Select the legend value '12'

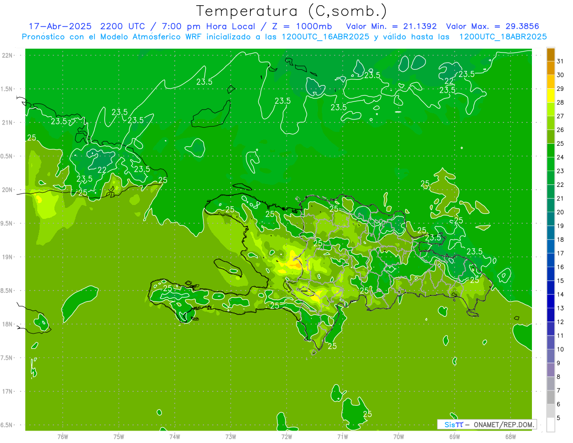tap(561, 322)
